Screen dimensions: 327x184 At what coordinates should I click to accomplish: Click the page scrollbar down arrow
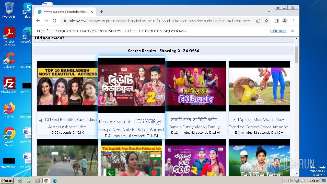point(297,174)
